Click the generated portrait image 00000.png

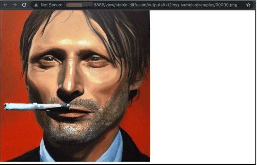[x=75, y=86]
